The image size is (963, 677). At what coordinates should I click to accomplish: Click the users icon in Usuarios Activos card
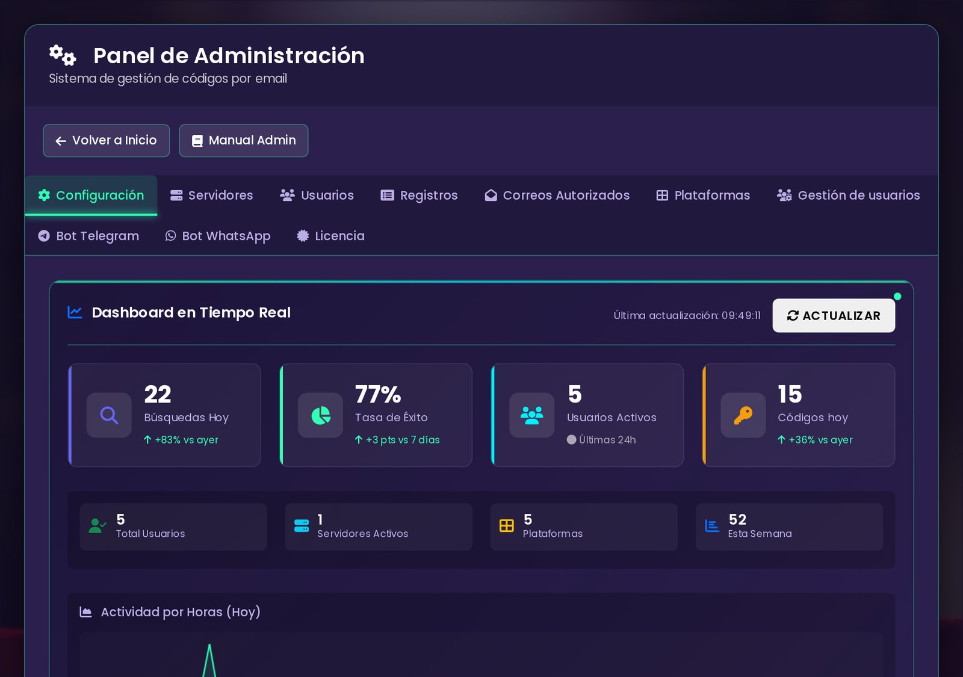point(532,415)
